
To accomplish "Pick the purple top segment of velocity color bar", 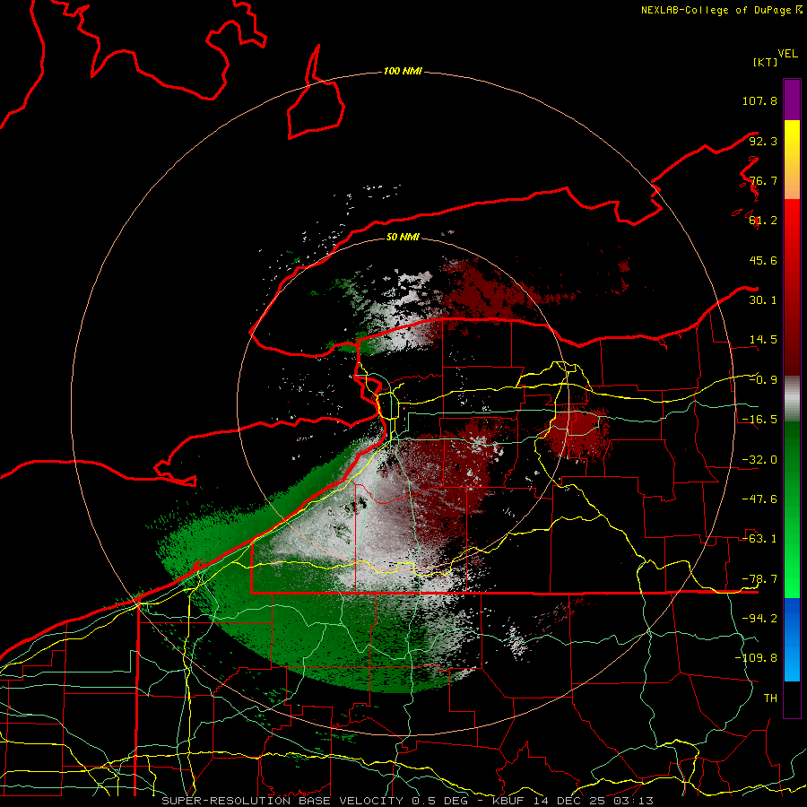I will (x=792, y=100).
